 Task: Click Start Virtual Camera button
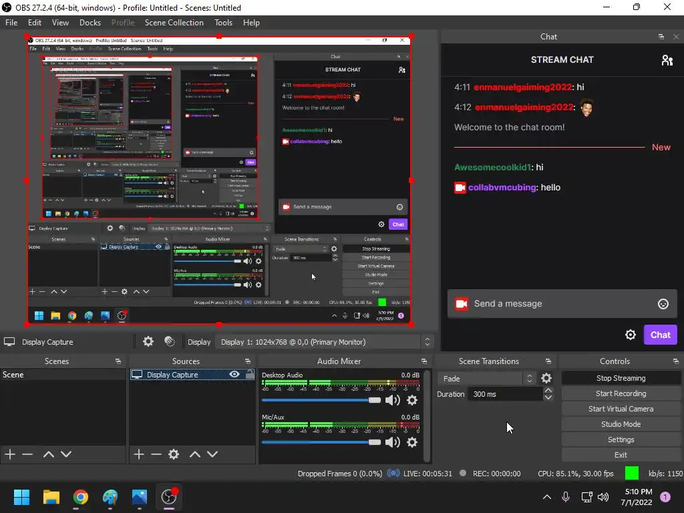tap(621, 409)
